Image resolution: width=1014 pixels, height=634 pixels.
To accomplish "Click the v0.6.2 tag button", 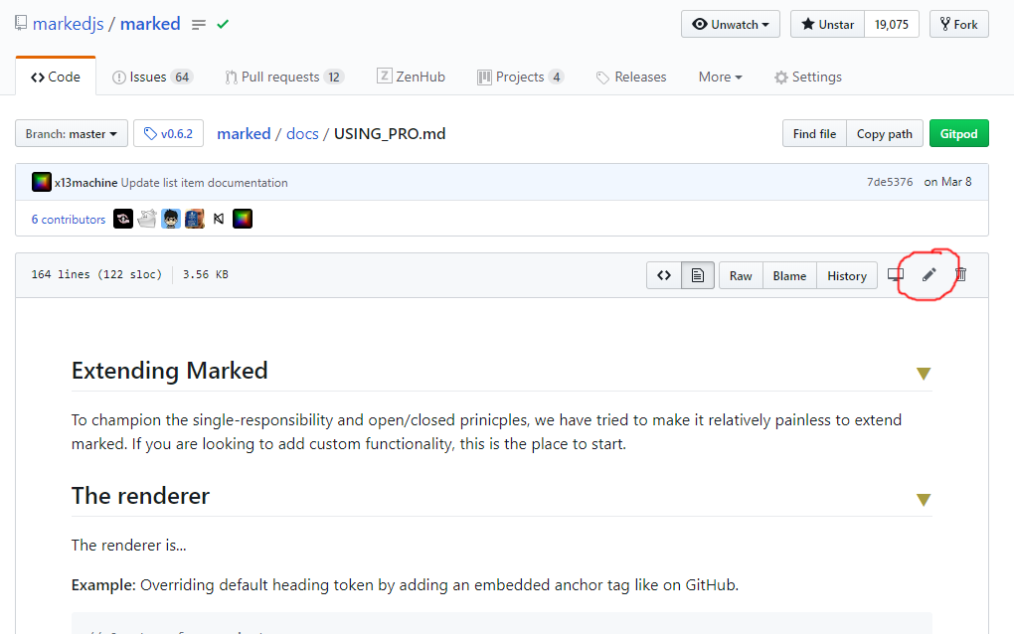I will point(168,134).
